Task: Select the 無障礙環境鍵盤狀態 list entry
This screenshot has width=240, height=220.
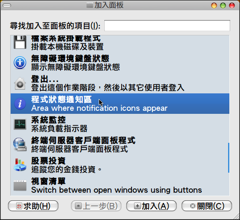Action: pos(120,63)
